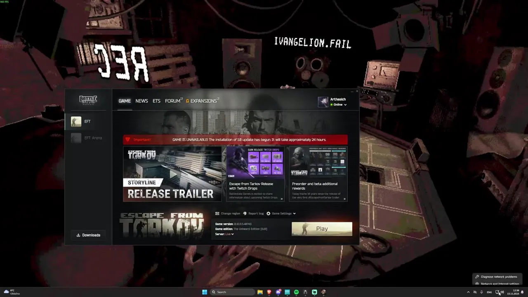Click the Change region server icon
Screen dimensions: 528x297
coord(217,214)
